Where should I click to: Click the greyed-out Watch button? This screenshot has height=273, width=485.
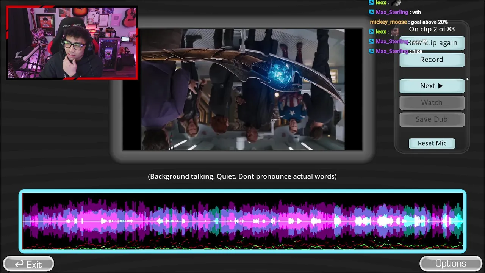click(x=432, y=103)
